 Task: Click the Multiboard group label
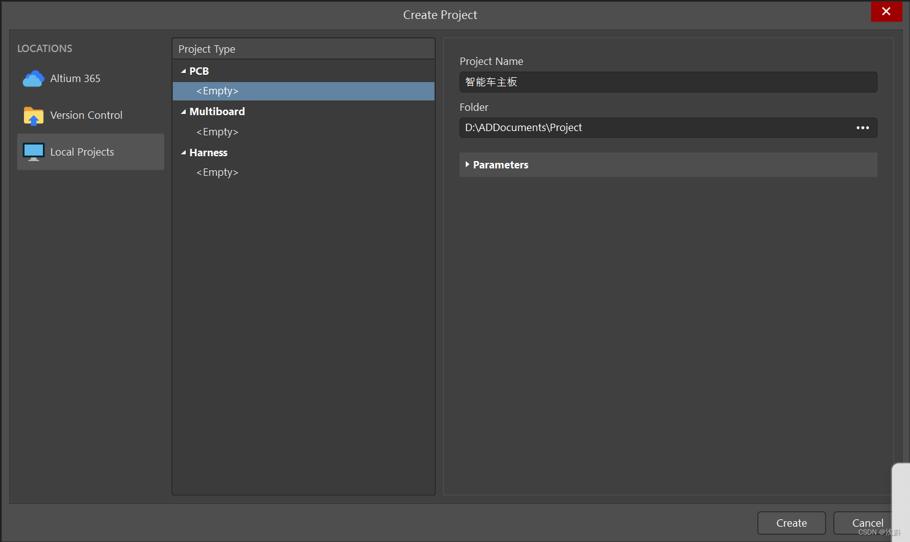[217, 111]
